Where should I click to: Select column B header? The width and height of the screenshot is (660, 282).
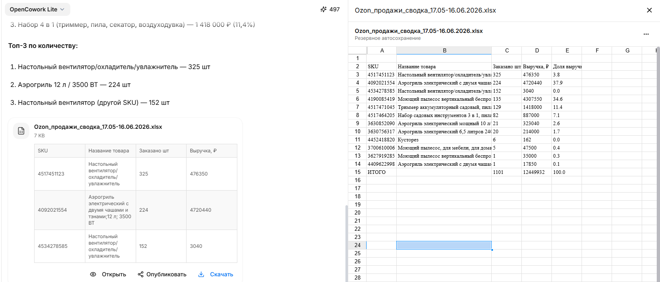(x=444, y=50)
